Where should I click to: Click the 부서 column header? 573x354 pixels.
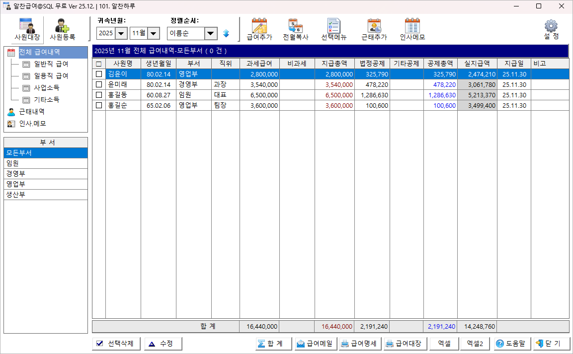(x=194, y=64)
